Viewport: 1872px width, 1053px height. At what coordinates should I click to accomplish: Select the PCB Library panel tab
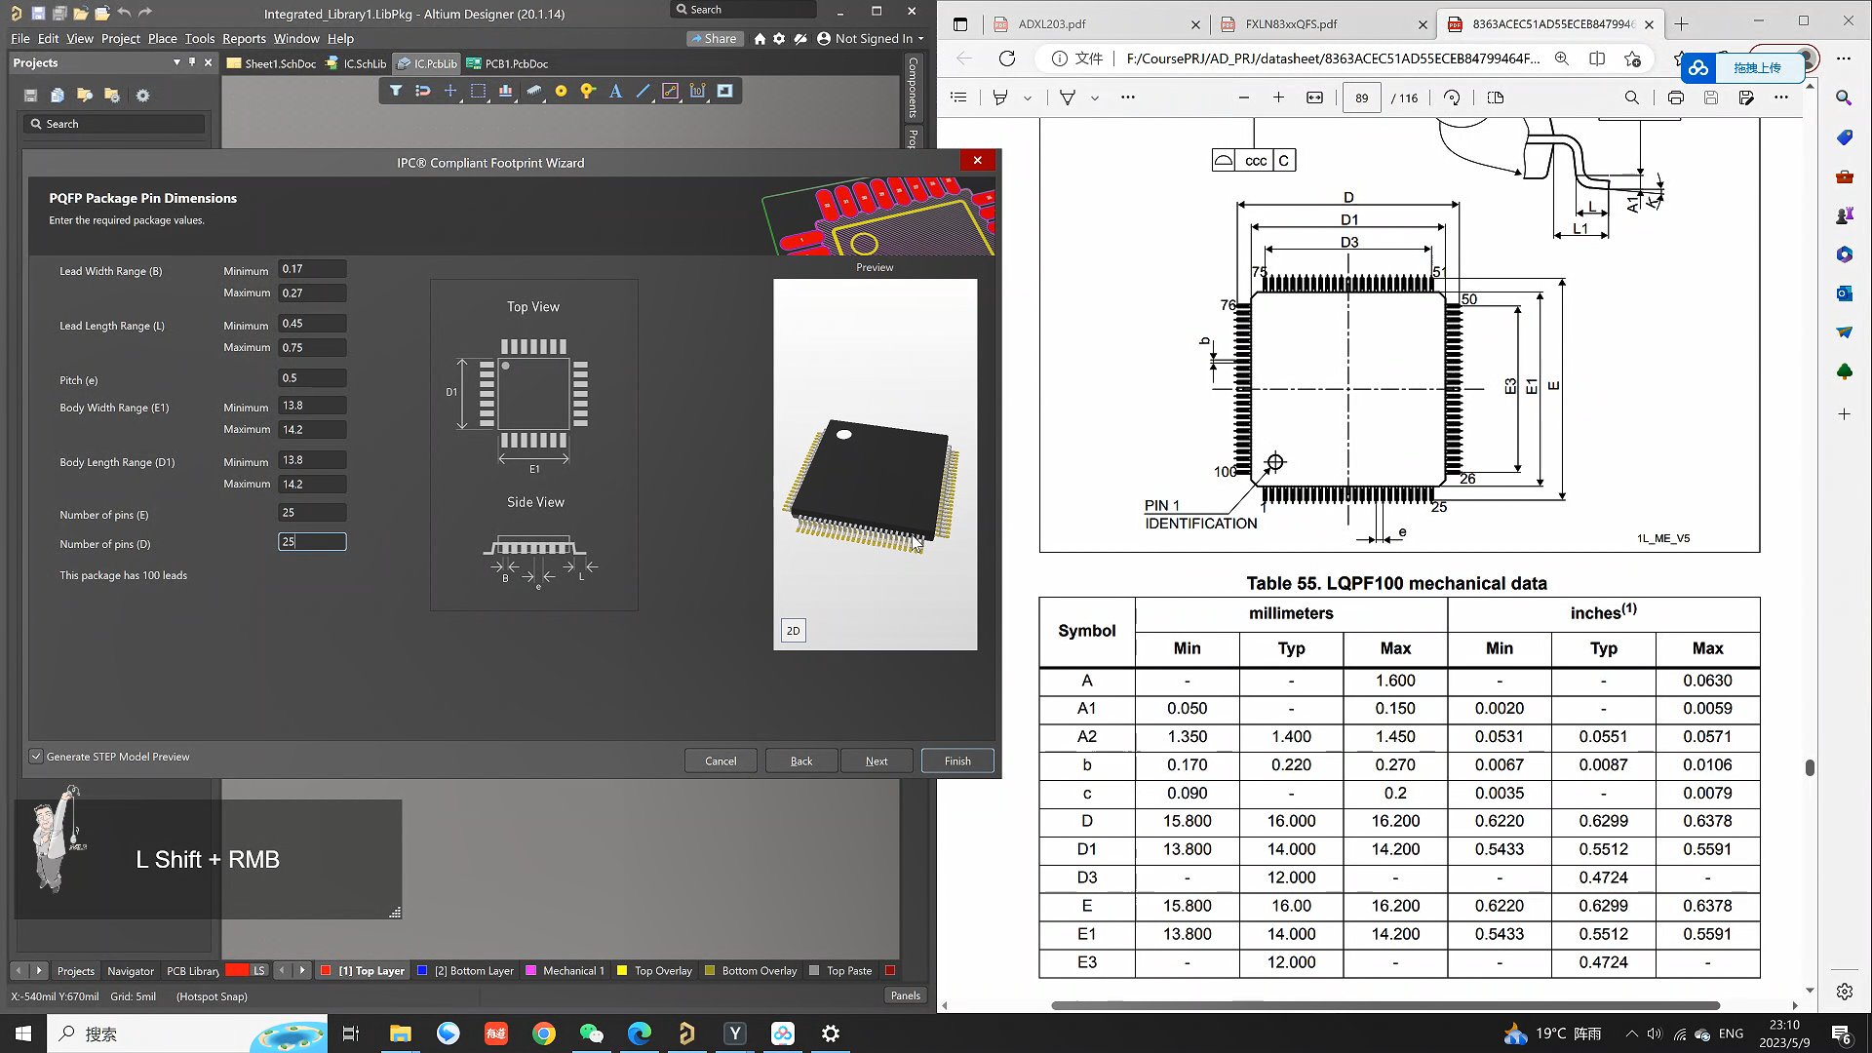(x=193, y=971)
